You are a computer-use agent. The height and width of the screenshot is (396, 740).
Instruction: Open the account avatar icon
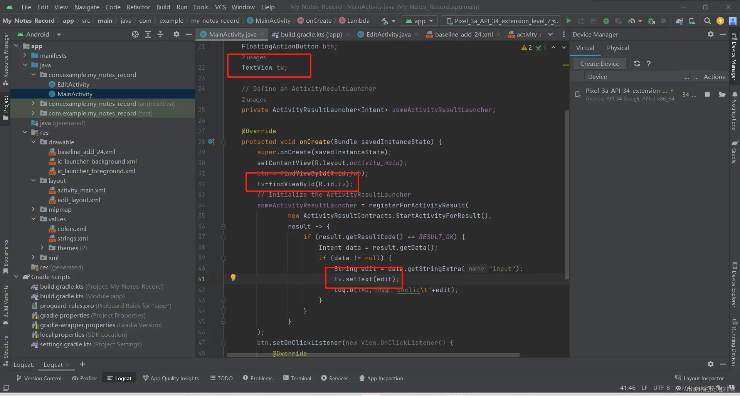[733, 21]
